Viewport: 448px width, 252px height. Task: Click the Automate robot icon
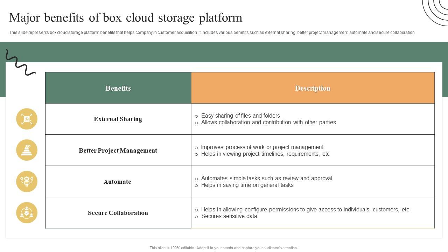coord(27,181)
